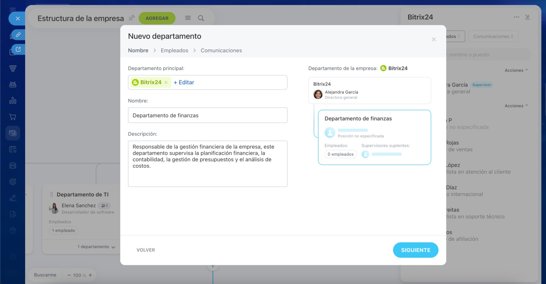Expand the '1 departamento' chevron on TI card
This screenshot has width=546, height=284.
113,247
